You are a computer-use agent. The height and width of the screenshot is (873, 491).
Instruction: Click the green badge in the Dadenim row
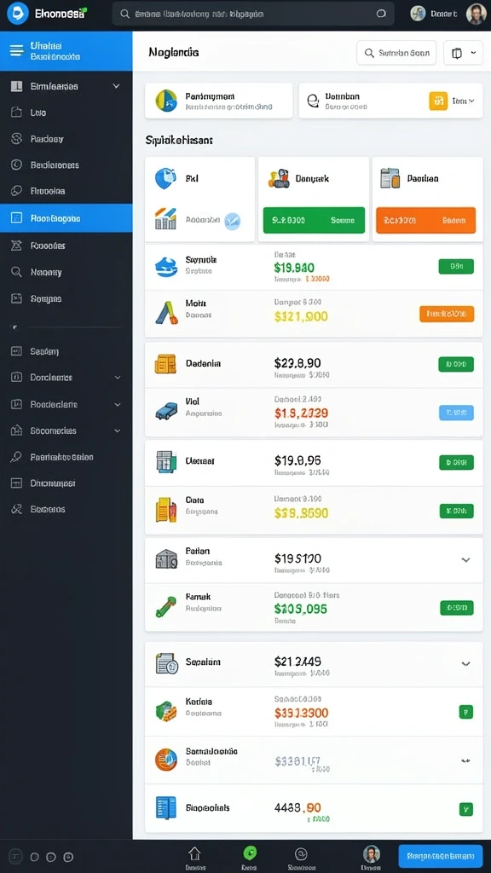(456, 365)
